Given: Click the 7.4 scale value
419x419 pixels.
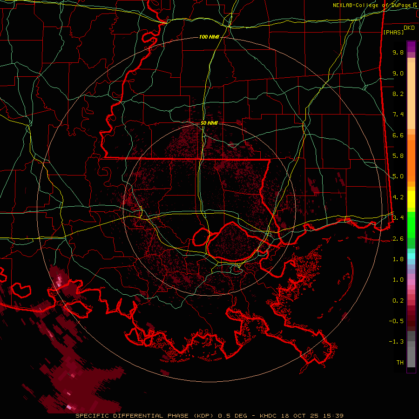Looking at the screenshot, I should 398,115.
